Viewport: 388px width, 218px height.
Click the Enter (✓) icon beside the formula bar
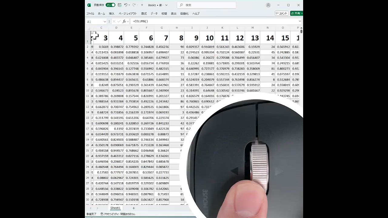(119, 21)
